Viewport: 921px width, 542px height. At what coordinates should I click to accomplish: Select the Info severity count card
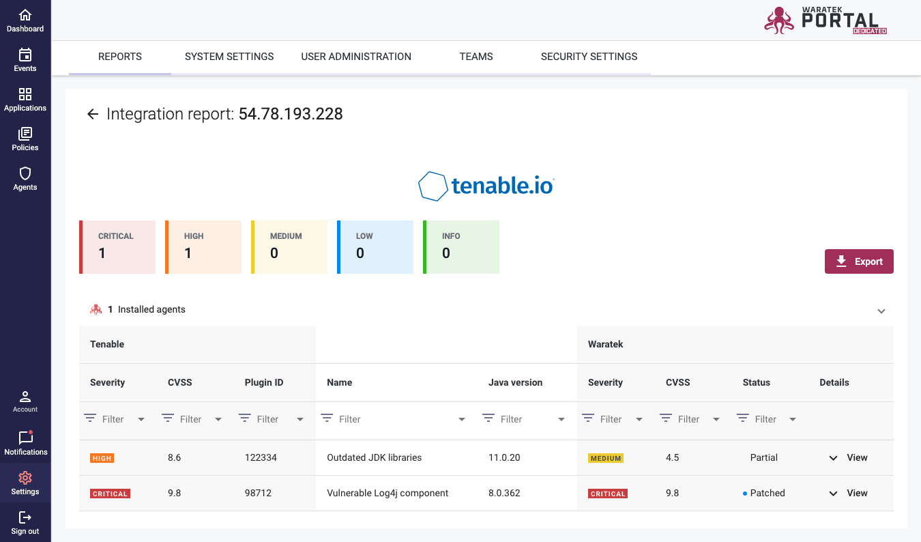click(461, 247)
